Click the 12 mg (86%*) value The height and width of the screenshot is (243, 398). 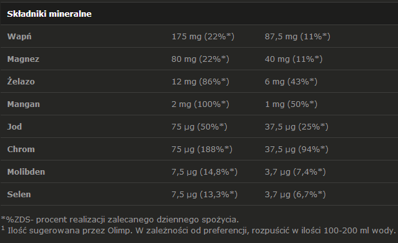point(200,82)
